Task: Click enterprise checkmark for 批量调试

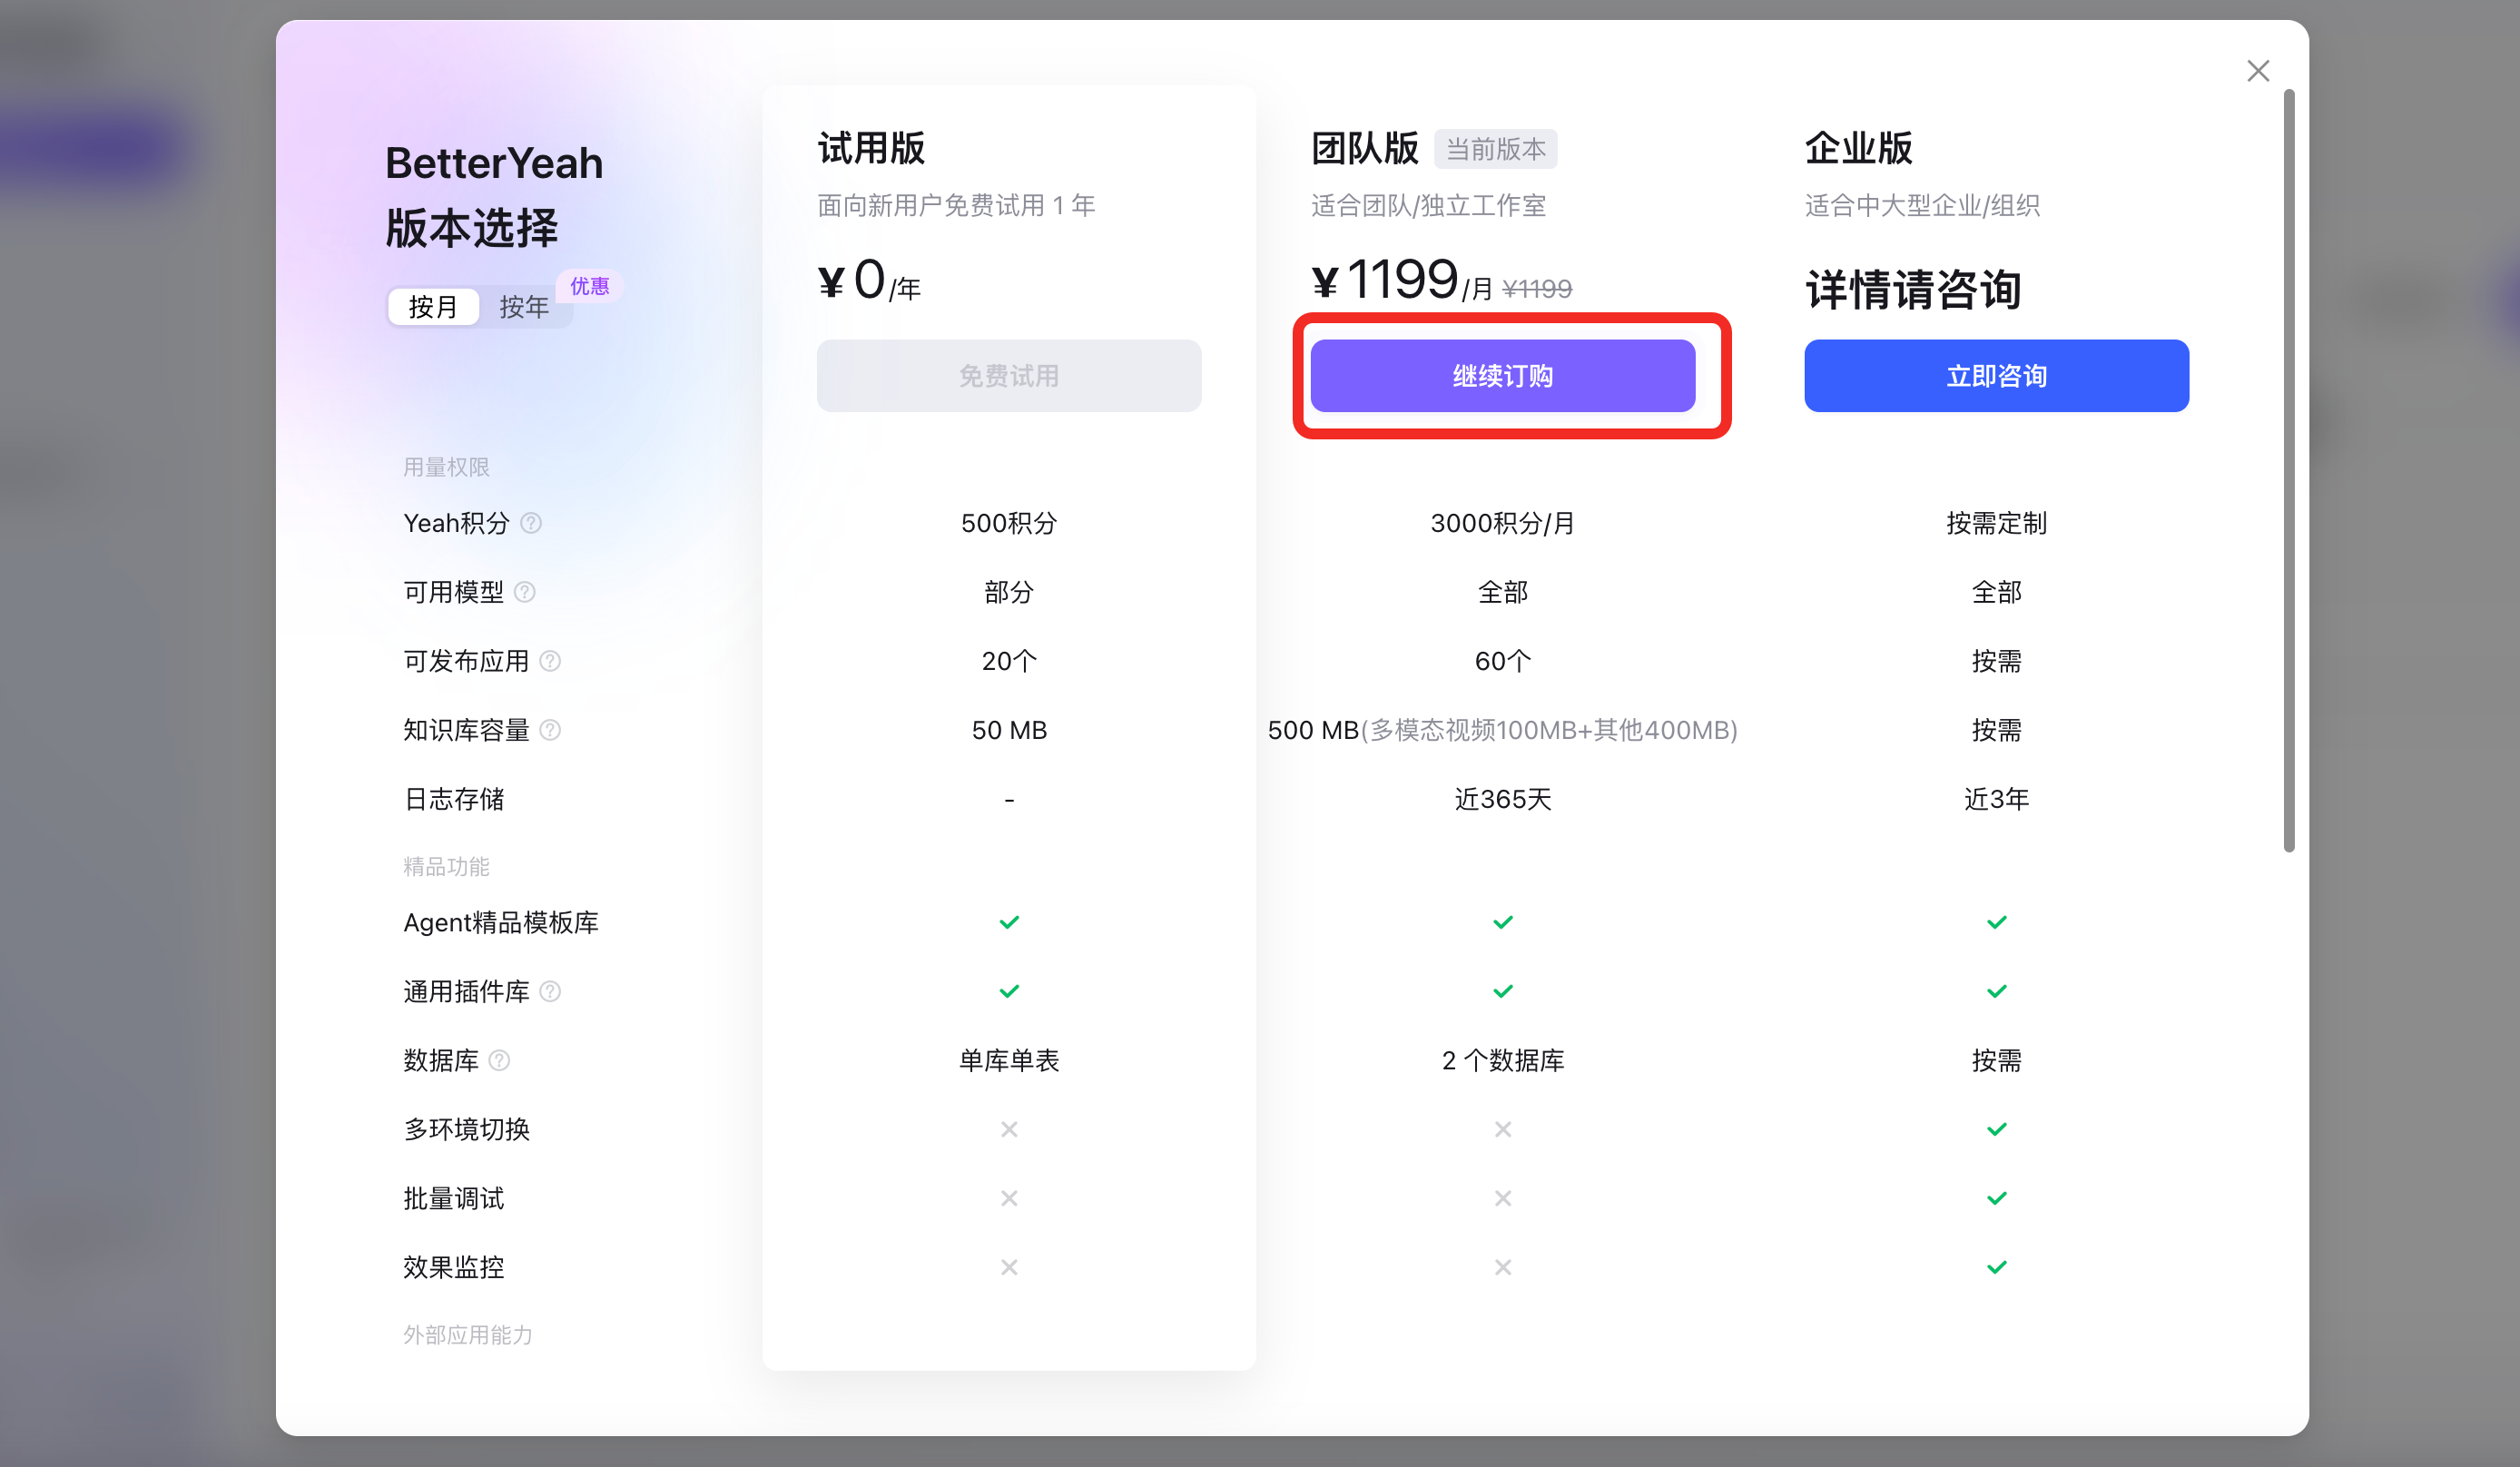Action: pyautogui.click(x=1996, y=1198)
